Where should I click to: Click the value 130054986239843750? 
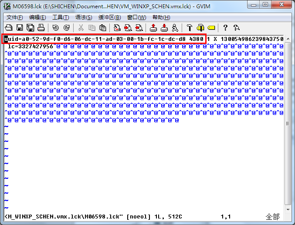(x=252, y=39)
